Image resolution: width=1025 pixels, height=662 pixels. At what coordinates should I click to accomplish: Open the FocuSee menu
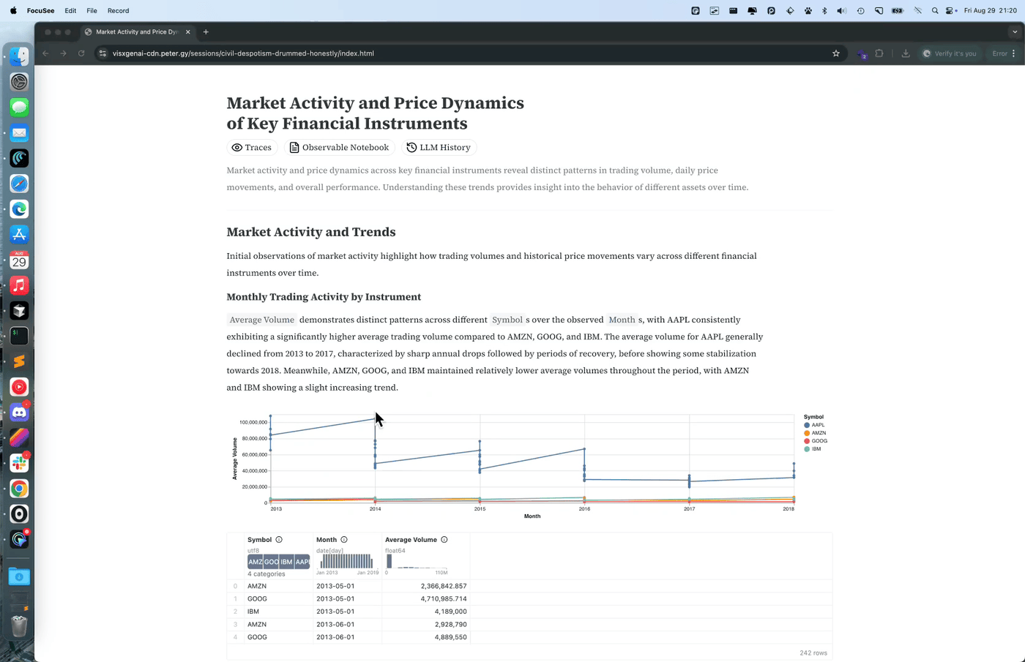point(40,11)
